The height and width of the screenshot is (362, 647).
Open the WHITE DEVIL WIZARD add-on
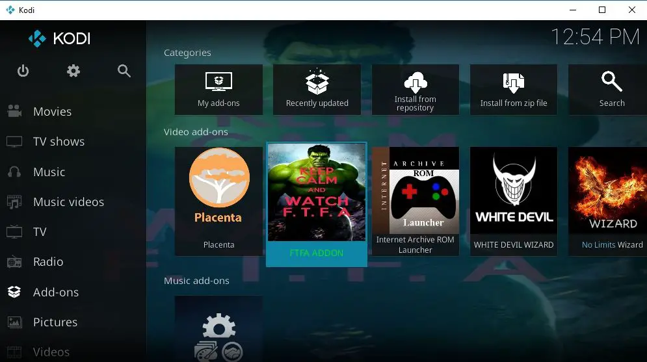pos(514,201)
